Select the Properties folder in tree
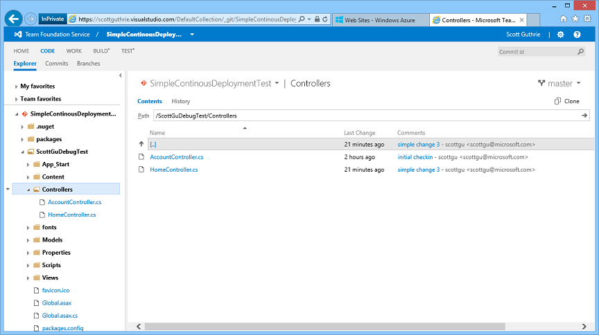Viewport: 599px width, 335px height. [56, 253]
